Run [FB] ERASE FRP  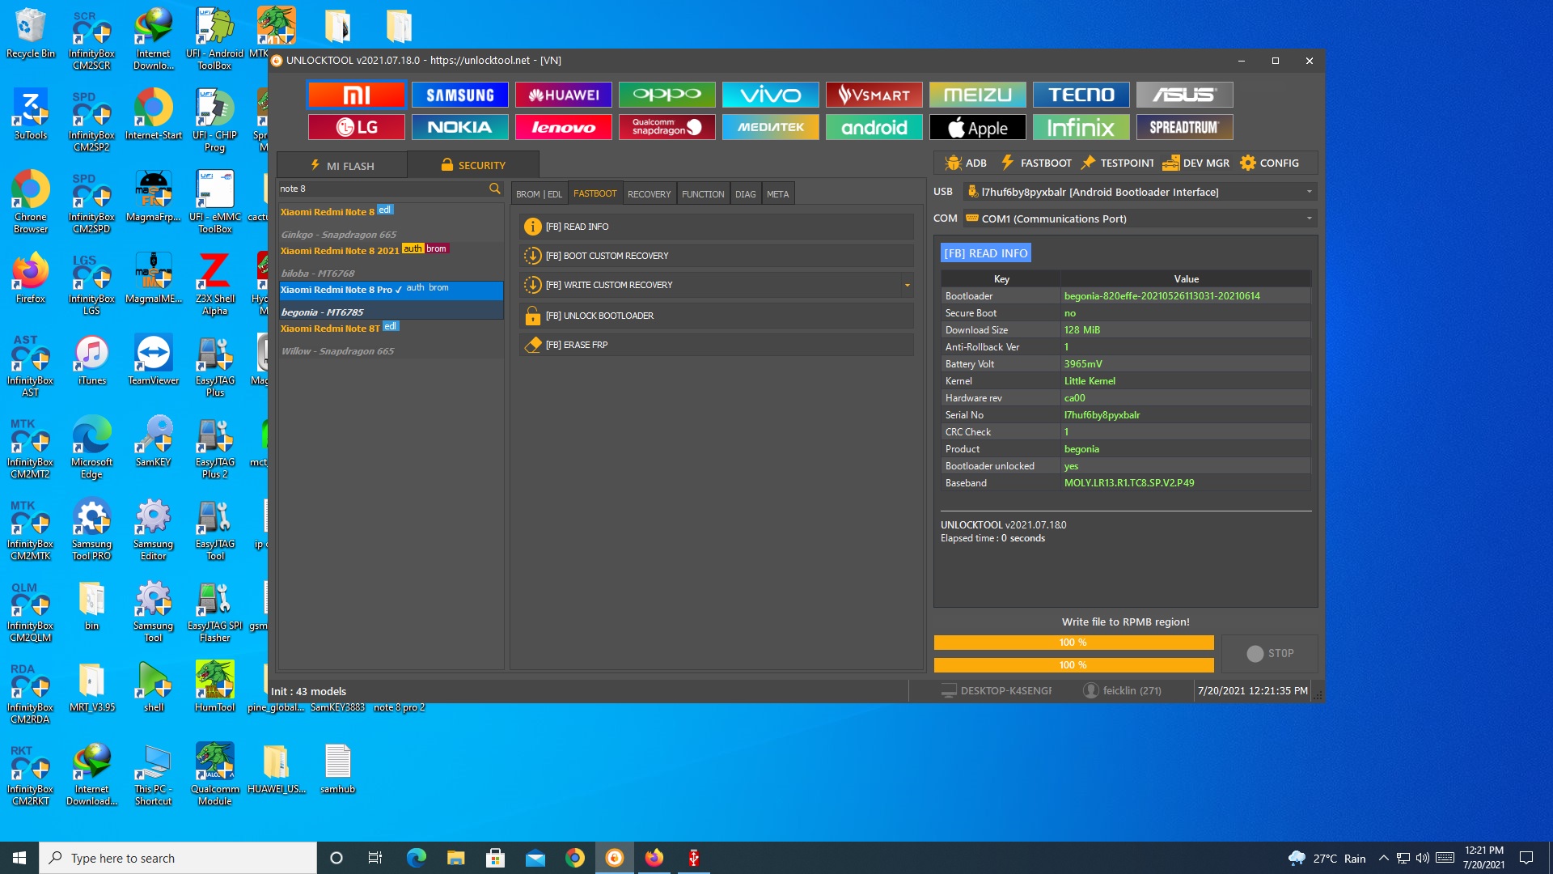click(x=716, y=345)
